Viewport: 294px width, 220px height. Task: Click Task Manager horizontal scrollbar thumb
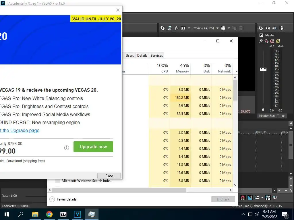pyautogui.click(x=119, y=190)
